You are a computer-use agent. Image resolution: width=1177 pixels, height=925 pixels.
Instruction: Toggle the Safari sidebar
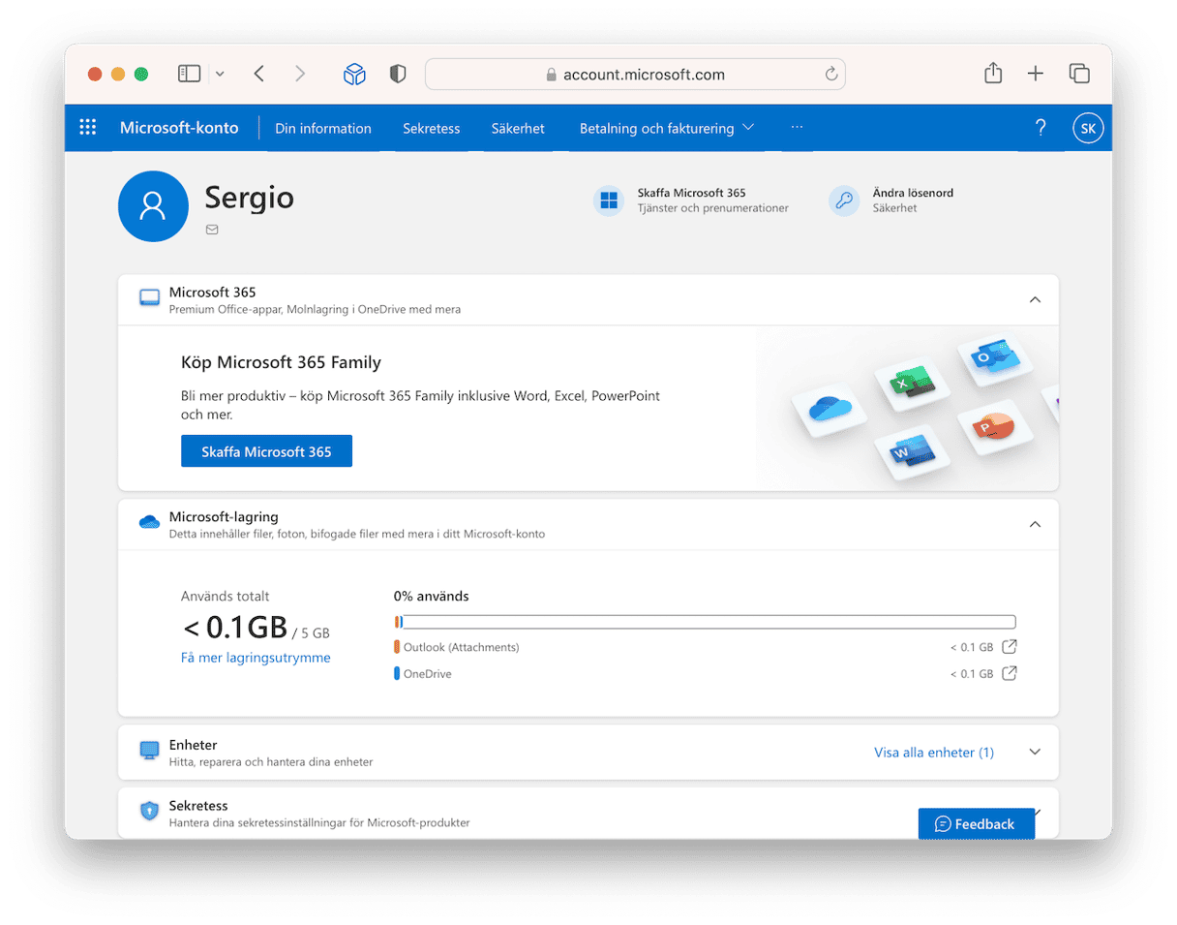[190, 74]
